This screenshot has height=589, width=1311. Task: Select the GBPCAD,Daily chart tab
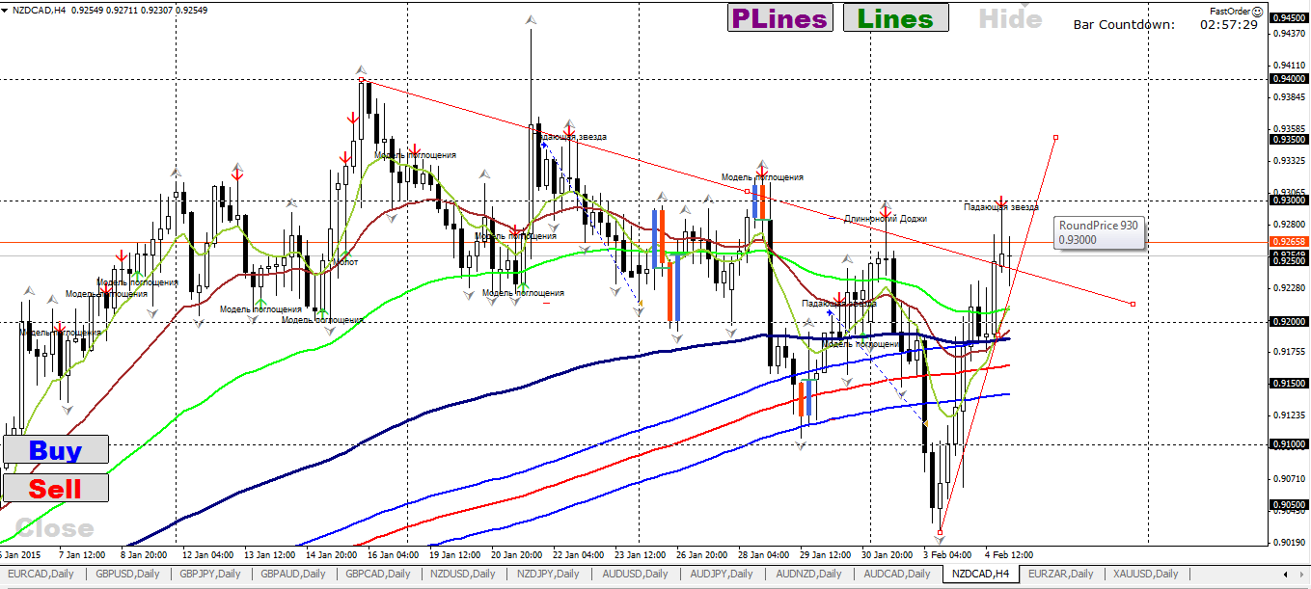point(379,574)
